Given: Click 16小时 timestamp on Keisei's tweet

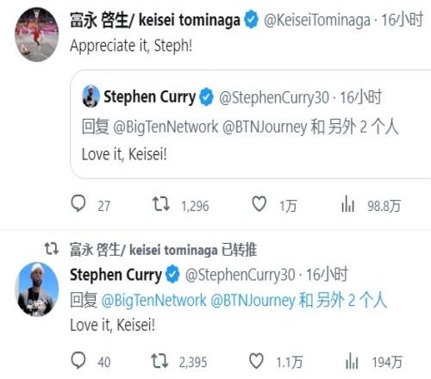Looking at the screenshot, I should (x=402, y=20).
